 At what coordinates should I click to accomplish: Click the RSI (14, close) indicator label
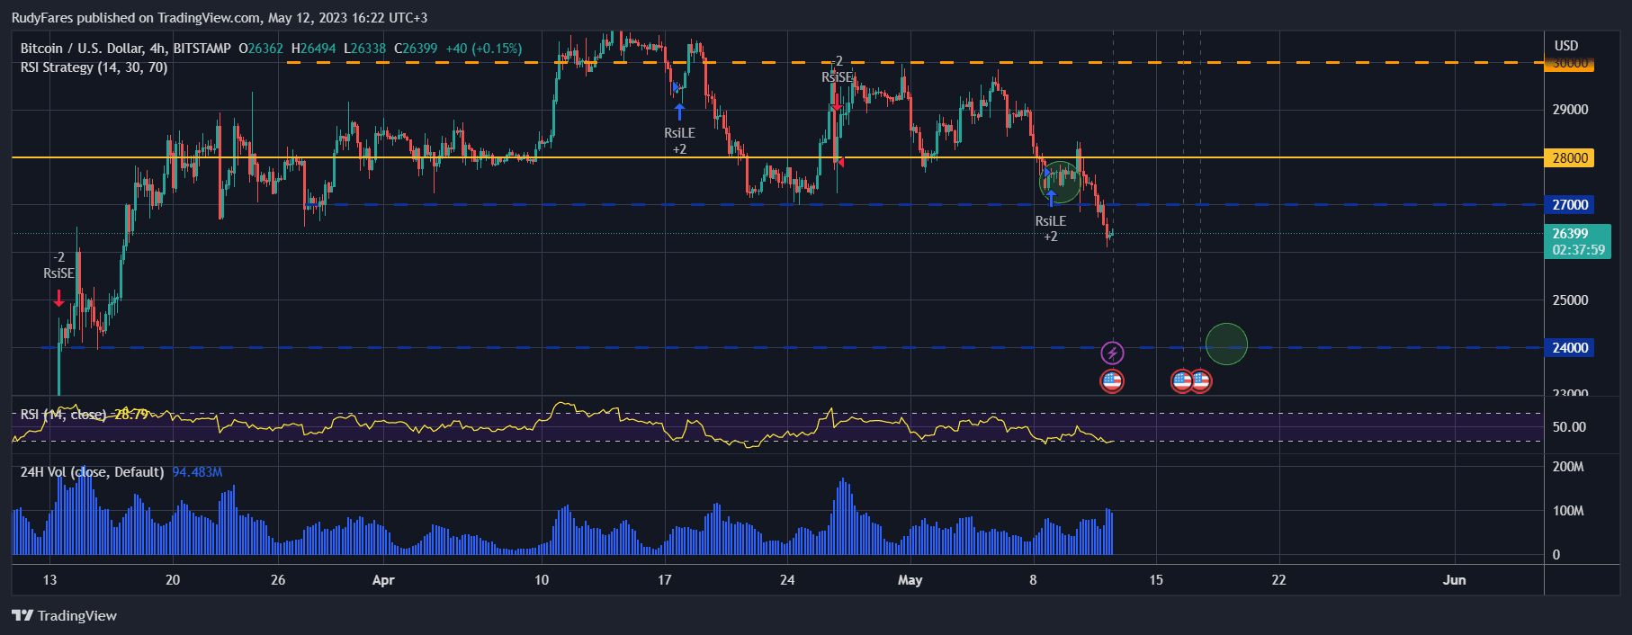point(63,415)
